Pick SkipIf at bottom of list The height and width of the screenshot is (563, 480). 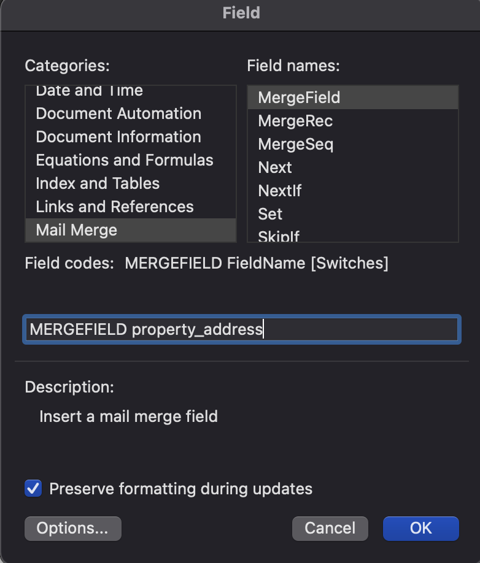[x=353, y=234]
